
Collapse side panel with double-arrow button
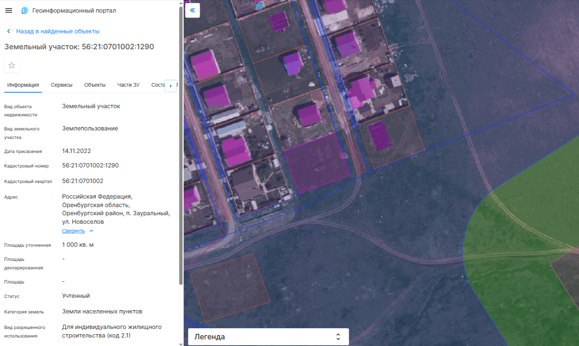[192, 10]
